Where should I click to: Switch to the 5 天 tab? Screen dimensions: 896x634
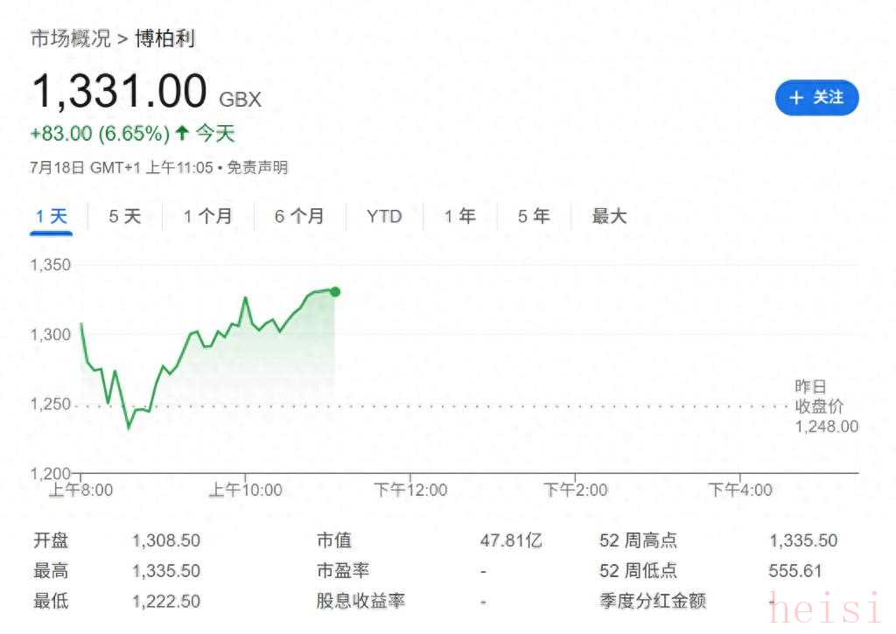(124, 217)
